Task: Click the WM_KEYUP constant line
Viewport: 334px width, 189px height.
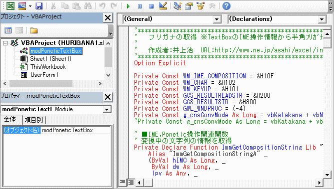Action: tap(186, 89)
